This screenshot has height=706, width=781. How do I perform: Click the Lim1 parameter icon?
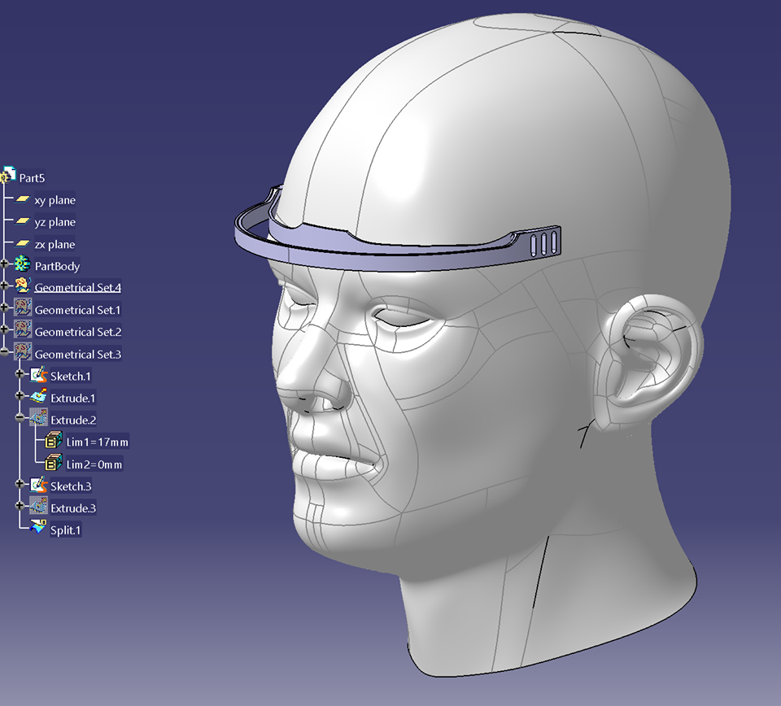54,441
